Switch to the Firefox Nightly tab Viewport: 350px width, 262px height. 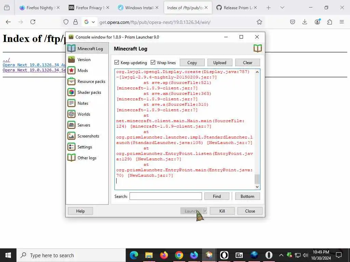pyautogui.click(x=39, y=8)
